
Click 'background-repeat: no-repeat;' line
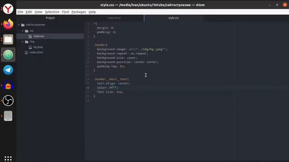click(122, 54)
